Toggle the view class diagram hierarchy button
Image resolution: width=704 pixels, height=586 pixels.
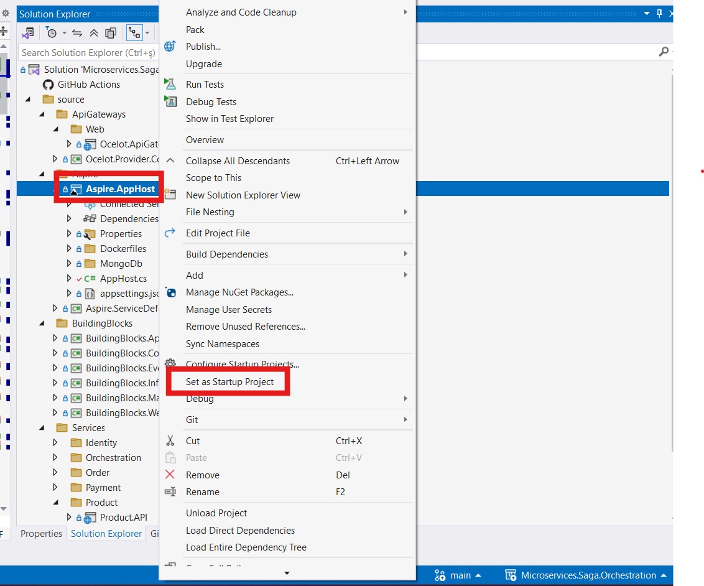click(132, 33)
